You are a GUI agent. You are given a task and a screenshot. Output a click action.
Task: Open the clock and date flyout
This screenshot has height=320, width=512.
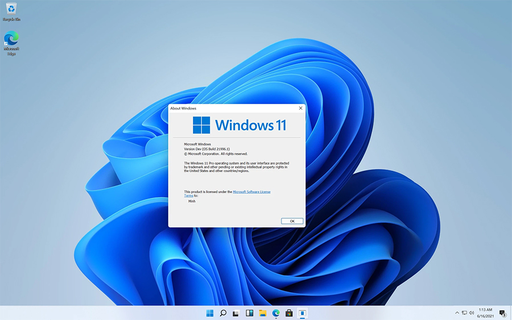pos(485,313)
